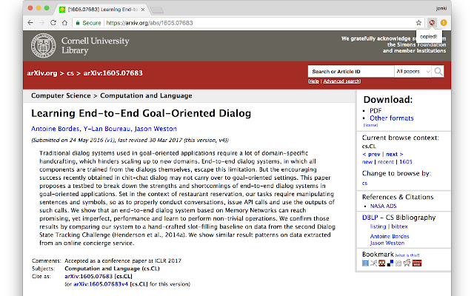Go to the next paper link
Screen dimensions: 474x296
[x=395, y=154]
